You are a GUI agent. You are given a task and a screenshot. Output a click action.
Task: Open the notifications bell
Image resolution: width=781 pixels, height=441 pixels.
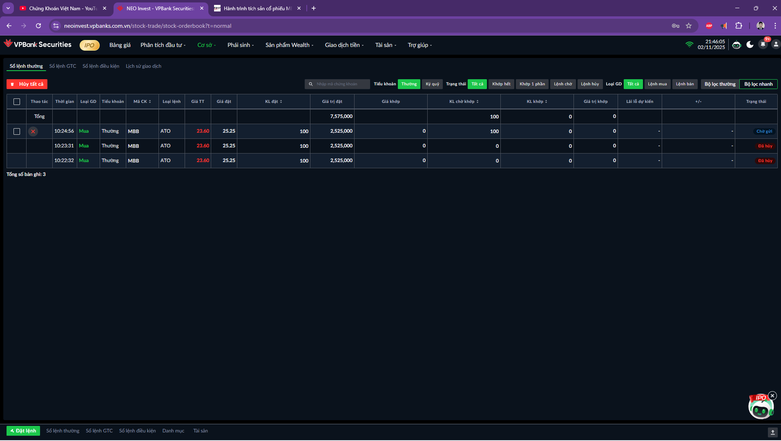tap(763, 45)
